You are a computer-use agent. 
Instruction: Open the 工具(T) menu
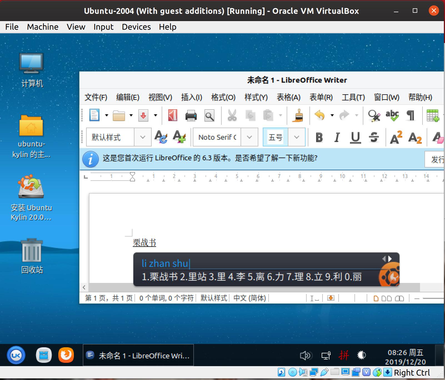353,97
